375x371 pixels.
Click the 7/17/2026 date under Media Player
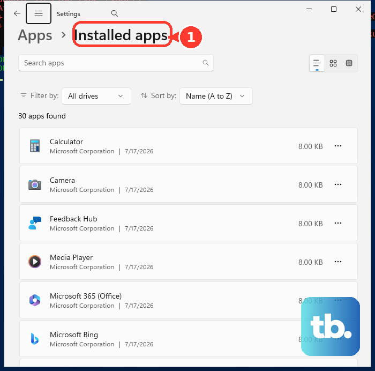139,267
